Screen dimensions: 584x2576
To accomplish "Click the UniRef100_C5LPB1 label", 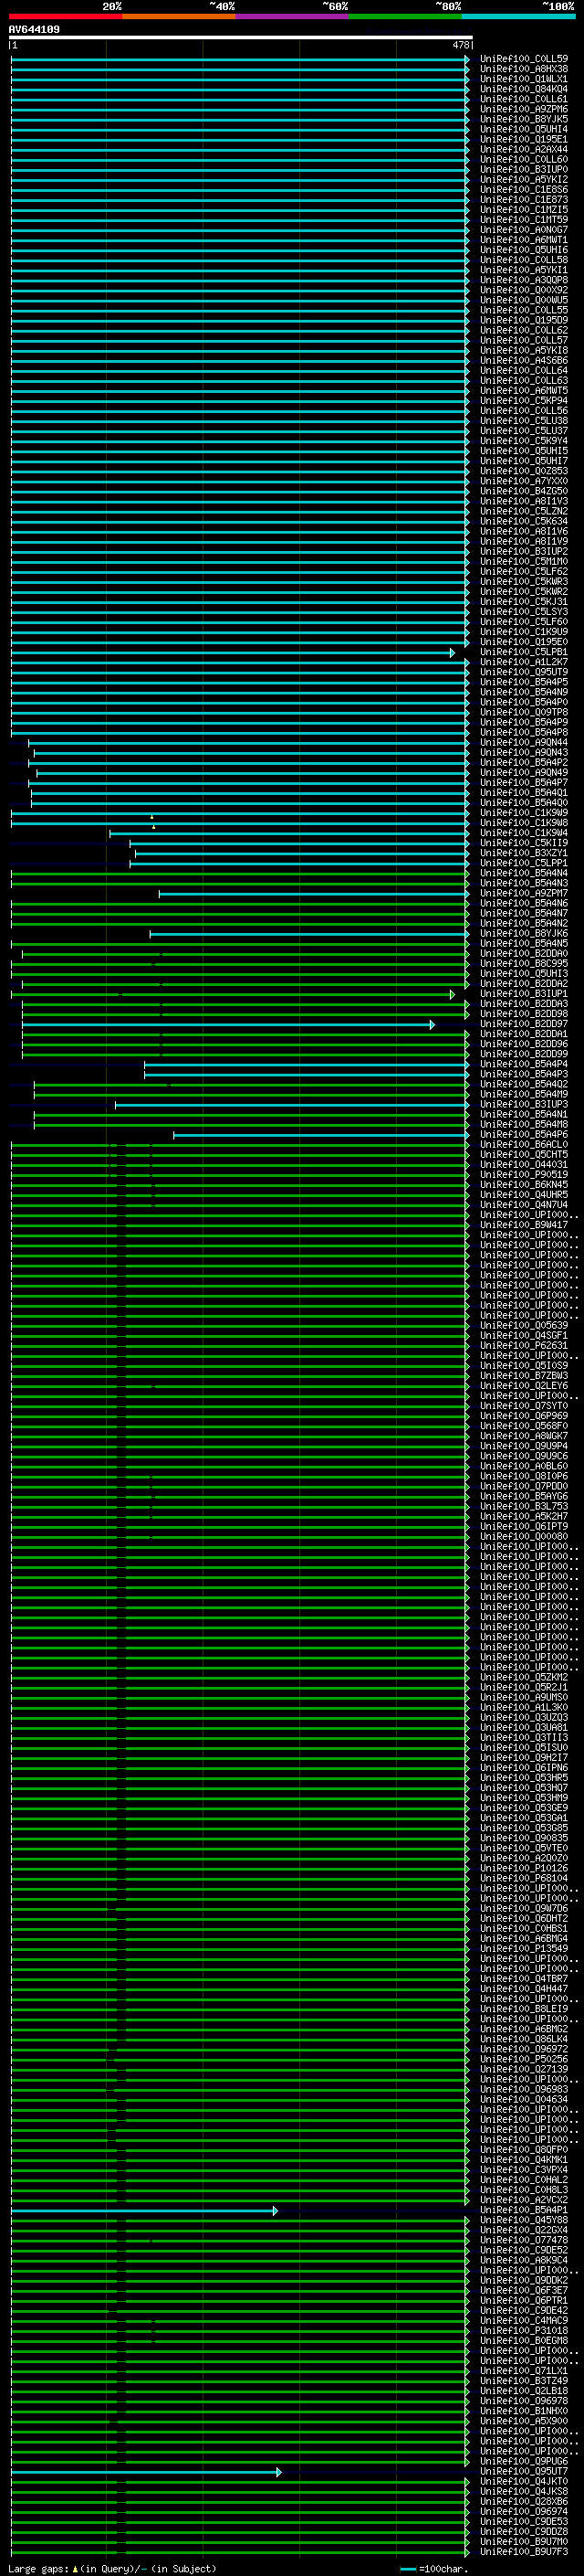I will click(x=524, y=652).
